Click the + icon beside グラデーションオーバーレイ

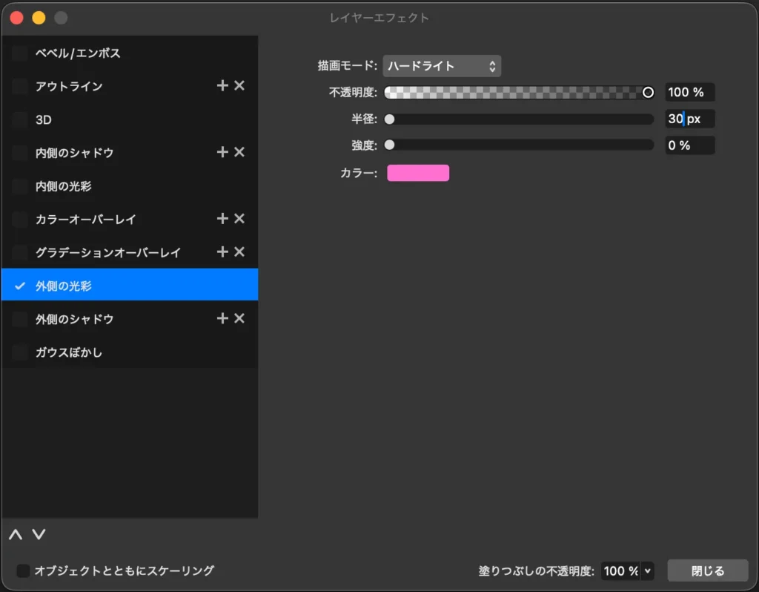click(x=222, y=252)
